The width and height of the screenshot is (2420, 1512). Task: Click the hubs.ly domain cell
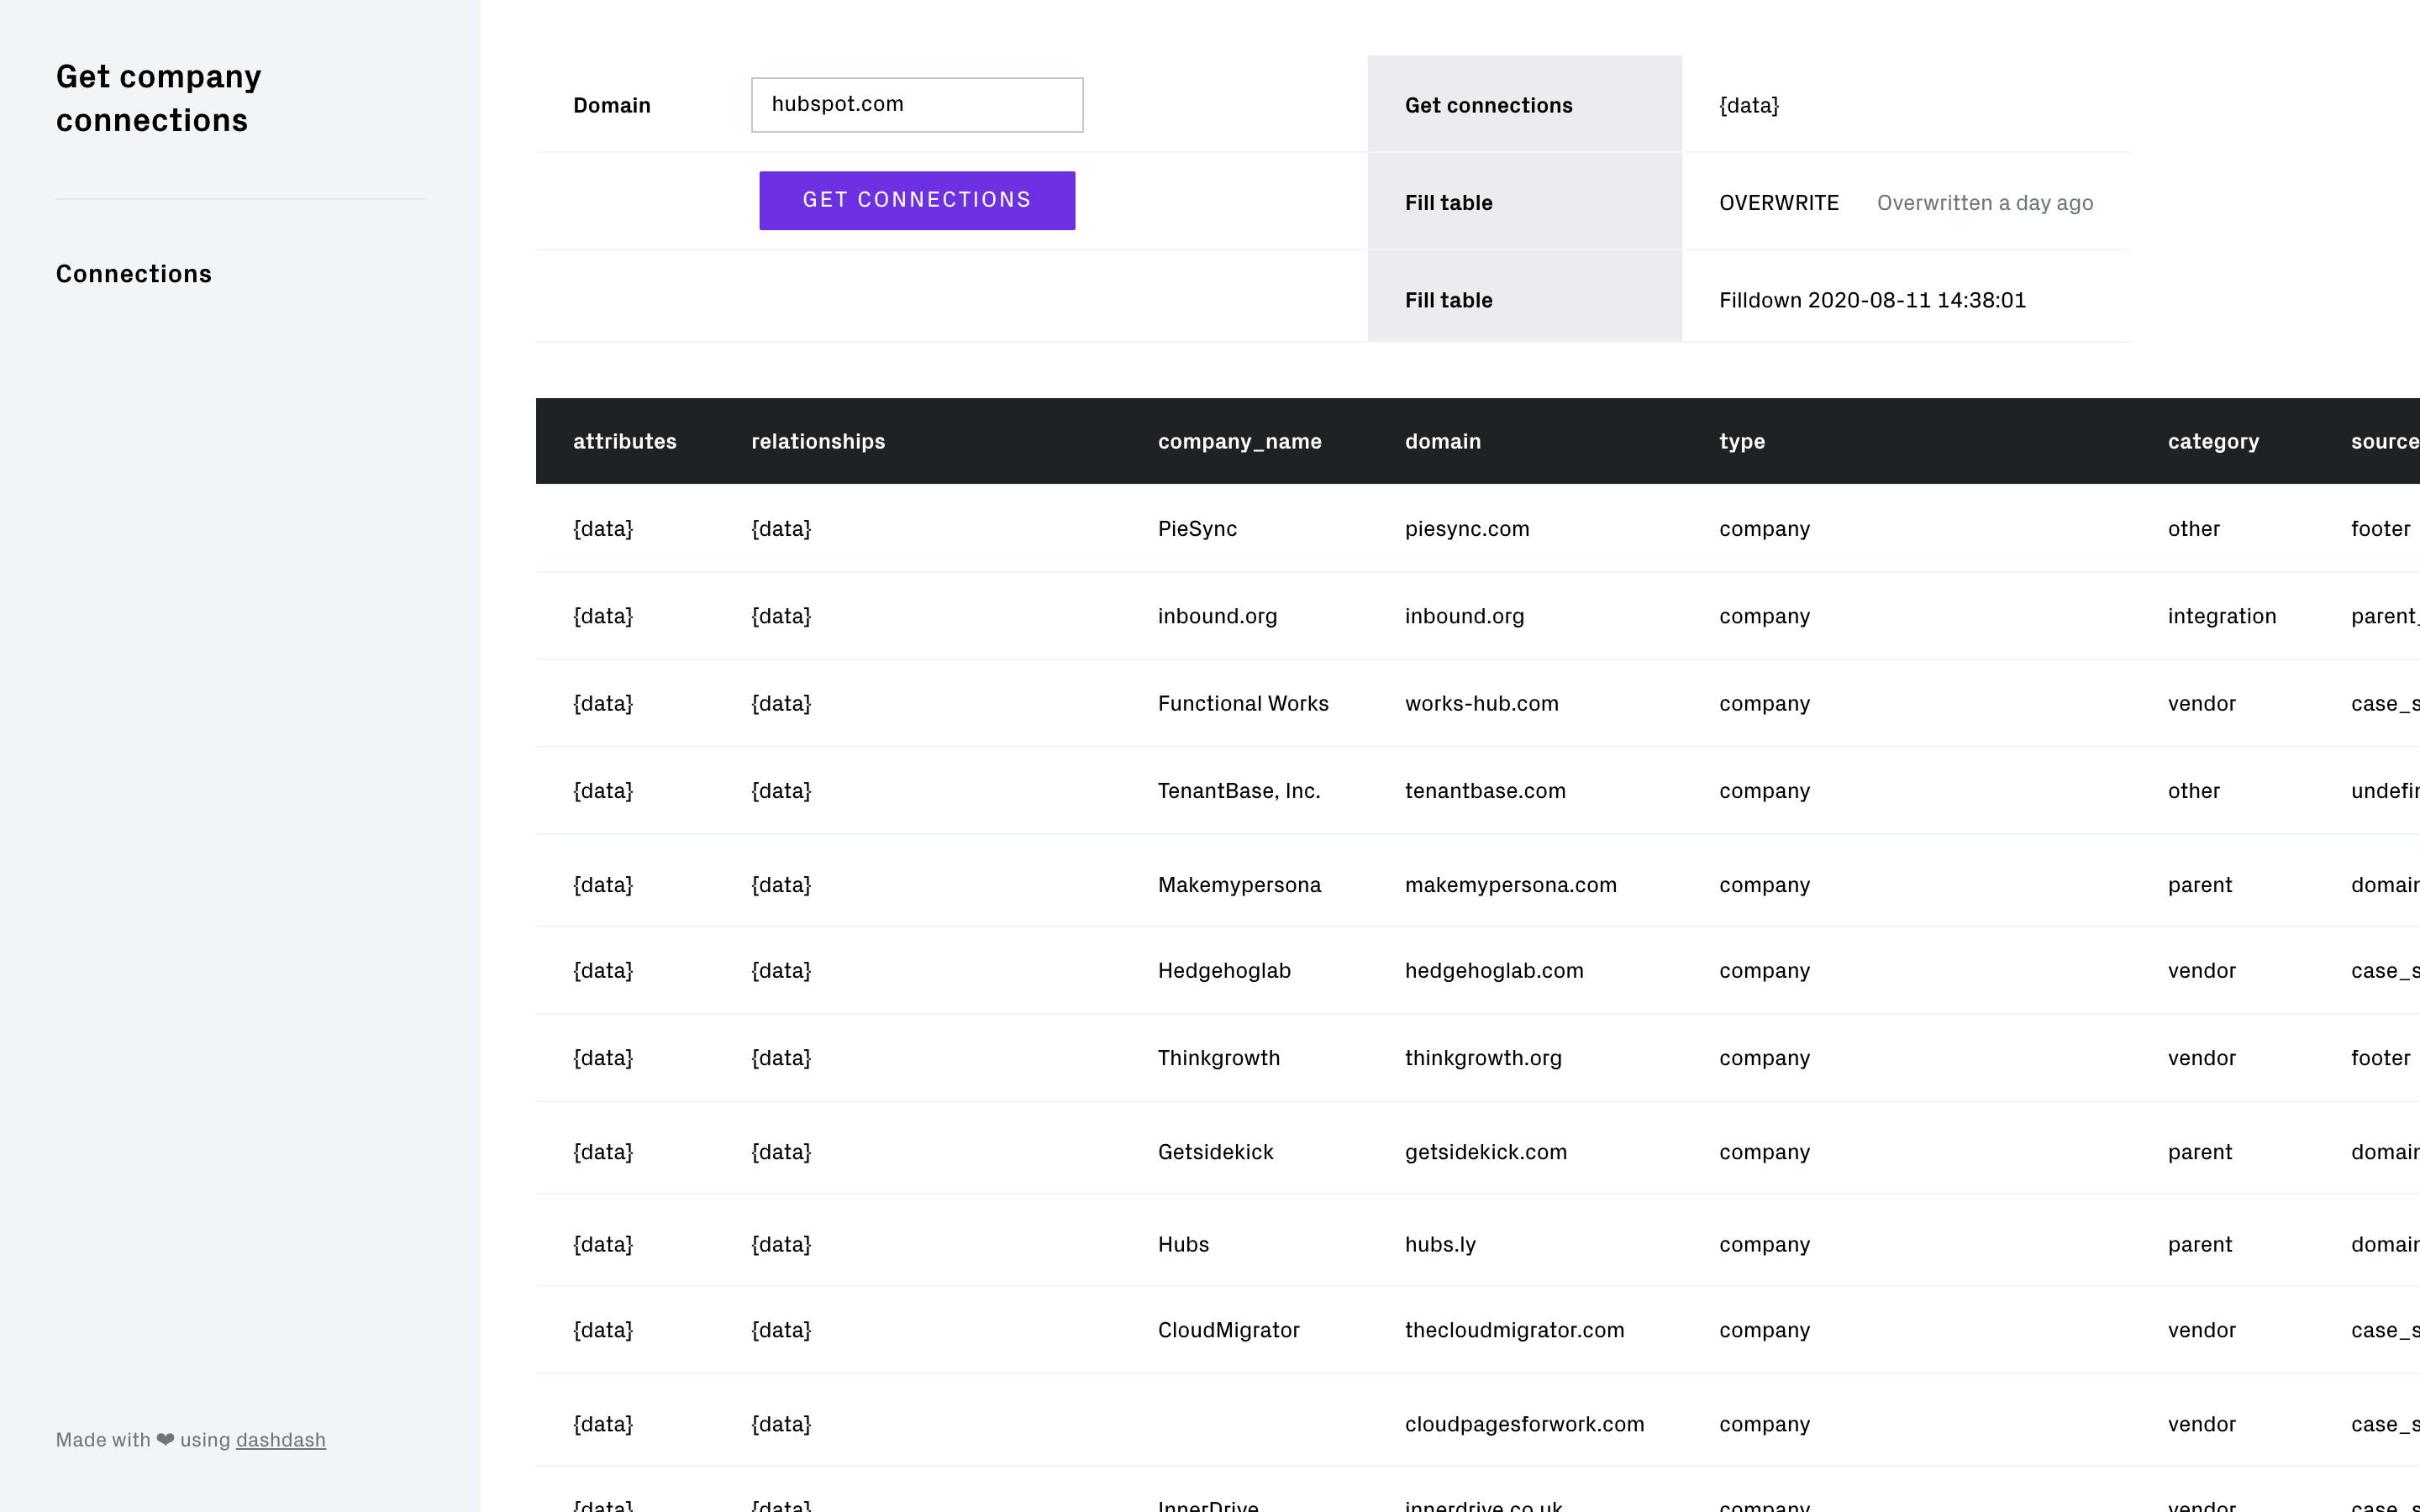coord(1440,1245)
